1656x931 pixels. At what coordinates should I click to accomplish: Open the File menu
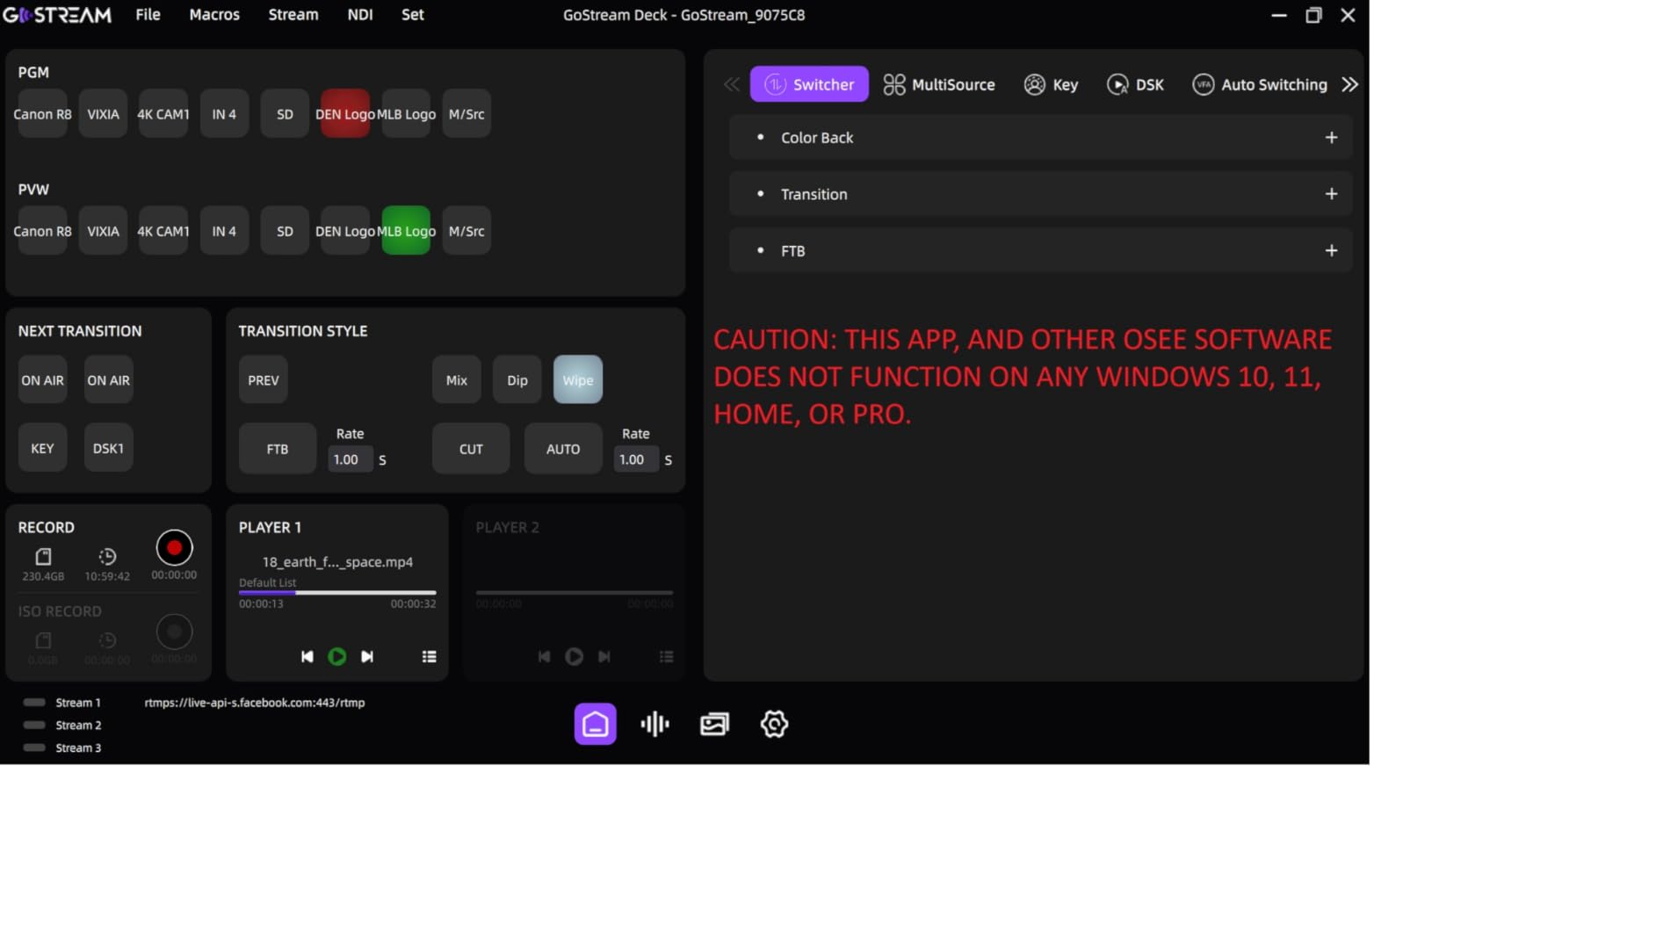[148, 15]
